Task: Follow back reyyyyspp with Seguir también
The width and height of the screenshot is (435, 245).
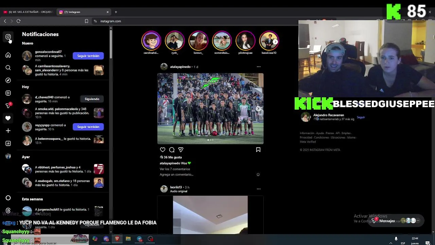Action: pos(88,127)
